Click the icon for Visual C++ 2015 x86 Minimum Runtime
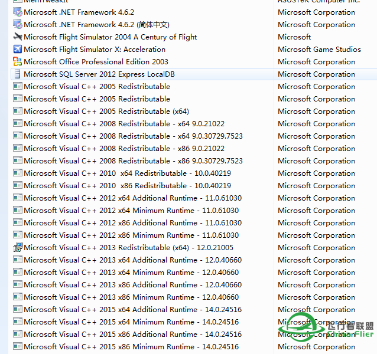The image size is (377, 354). [x=18, y=346]
